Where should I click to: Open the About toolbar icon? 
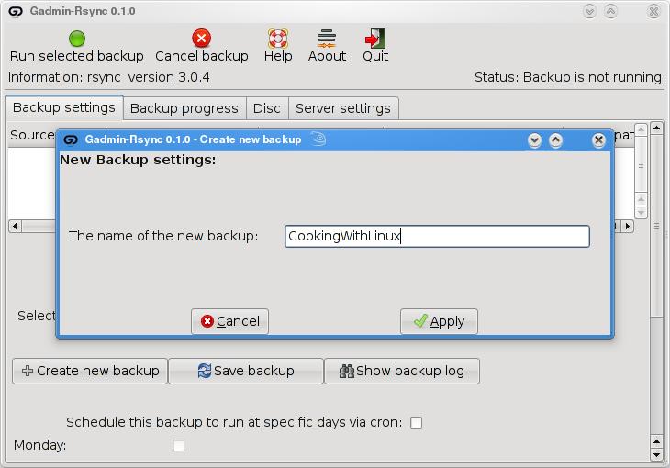pos(327,38)
